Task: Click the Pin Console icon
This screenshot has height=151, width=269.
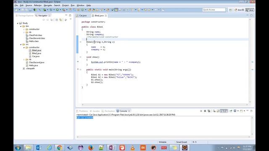Action: [231, 111]
